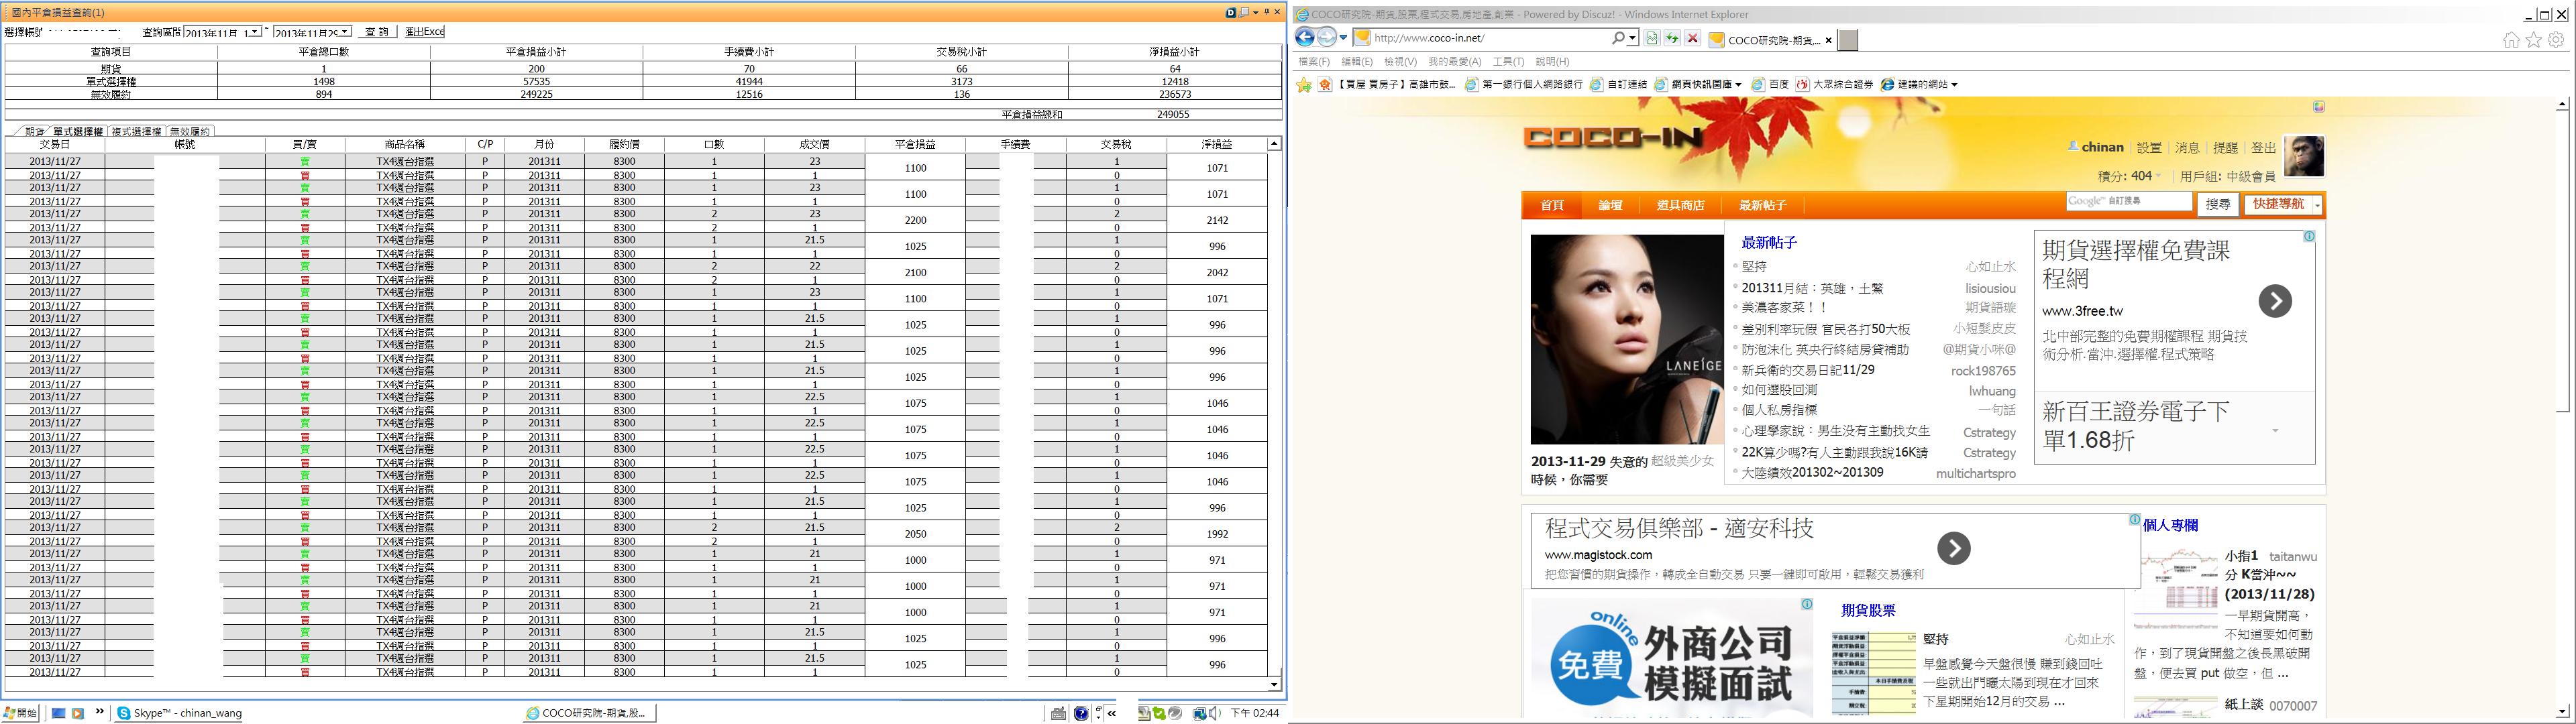
Task: Click the Google custom search box
Action: [2128, 202]
